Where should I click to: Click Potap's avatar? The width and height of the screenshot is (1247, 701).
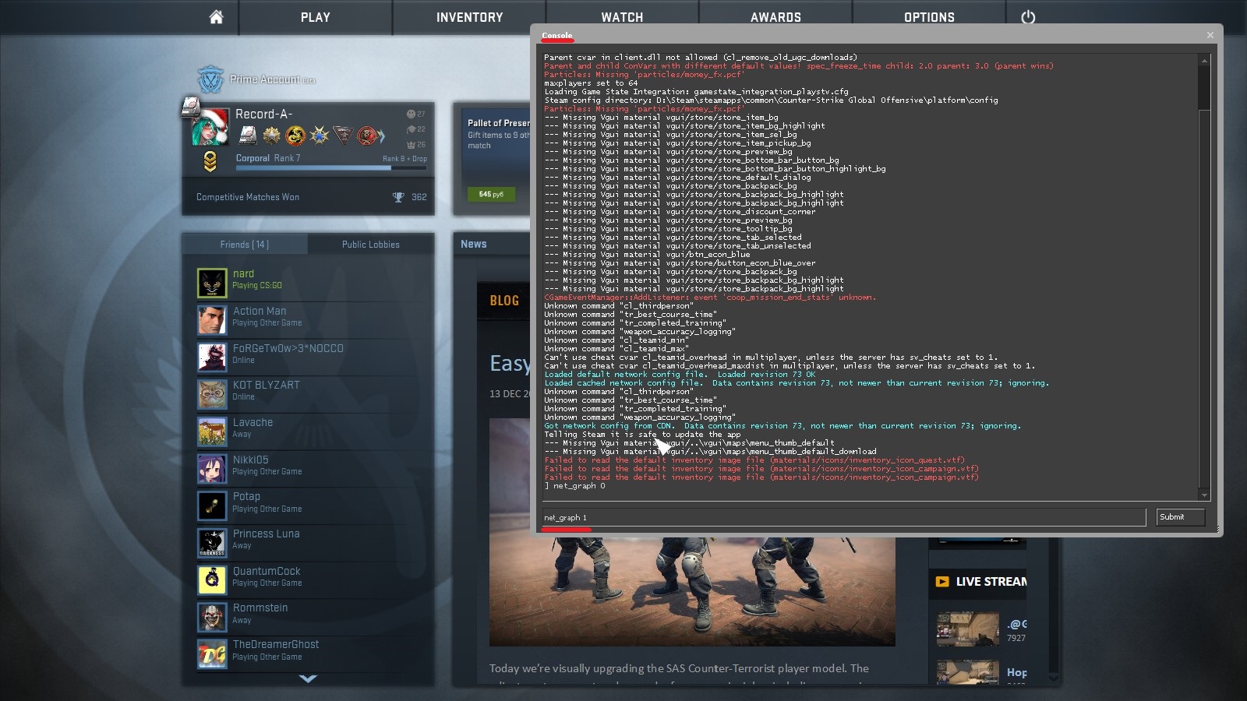coord(212,505)
